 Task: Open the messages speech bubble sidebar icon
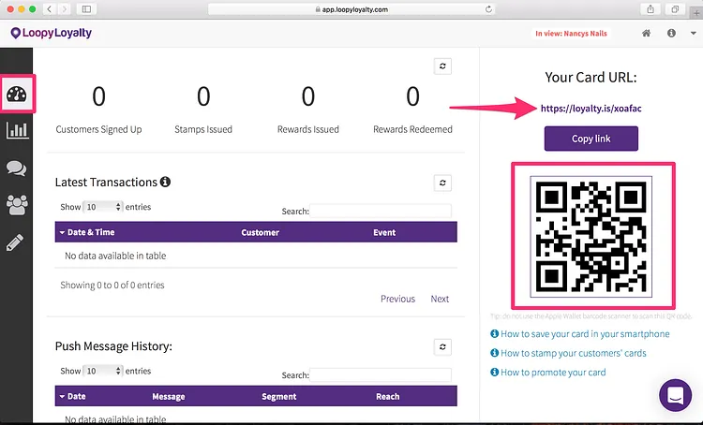(17, 169)
